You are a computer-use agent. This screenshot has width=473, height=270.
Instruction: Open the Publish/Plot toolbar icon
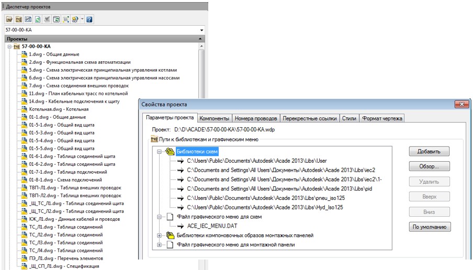point(76,19)
